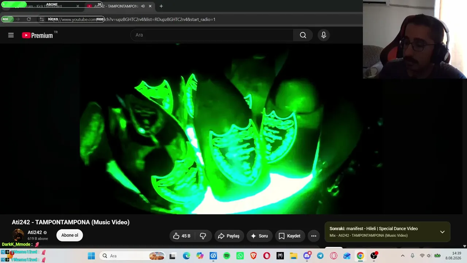The image size is (467, 263).
Task: Focus the YouTube 'Ara' search box
Action: [x=212, y=35]
